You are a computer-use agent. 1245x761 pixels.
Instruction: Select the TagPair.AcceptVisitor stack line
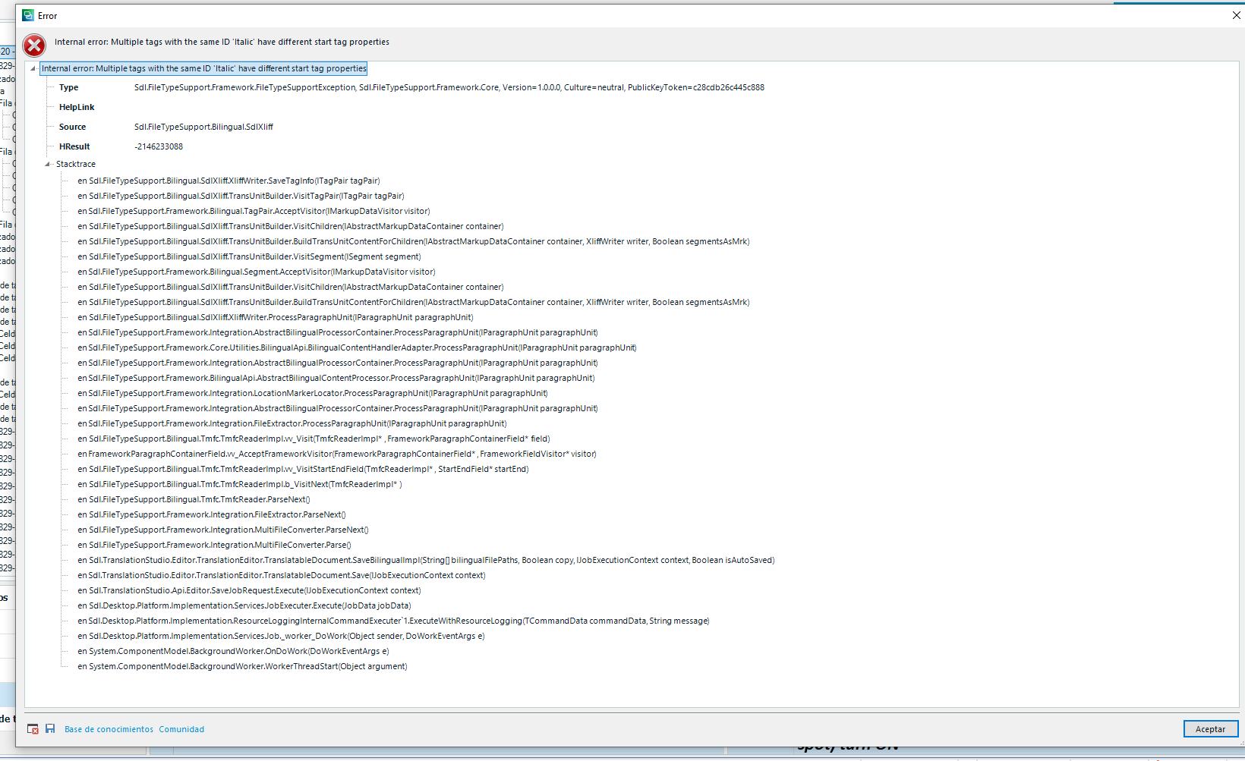click(x=254, y=211)
